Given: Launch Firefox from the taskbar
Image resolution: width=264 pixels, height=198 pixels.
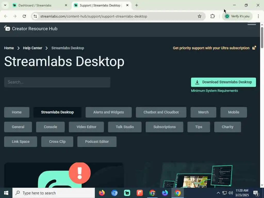Looking at the screenshot, I should coord(102,193).
